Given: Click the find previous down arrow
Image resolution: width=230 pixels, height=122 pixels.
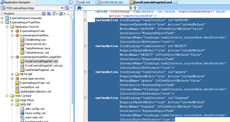Looking at the screenshot, I should [x=131, y=8].
